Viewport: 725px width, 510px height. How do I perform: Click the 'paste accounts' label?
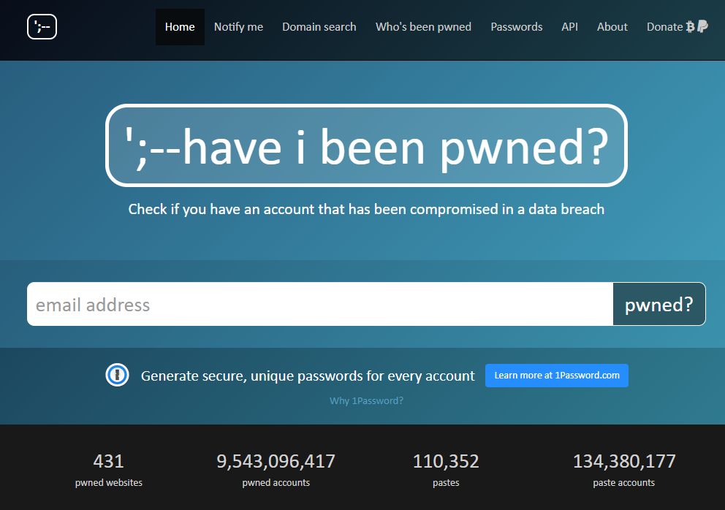point(624,483)
